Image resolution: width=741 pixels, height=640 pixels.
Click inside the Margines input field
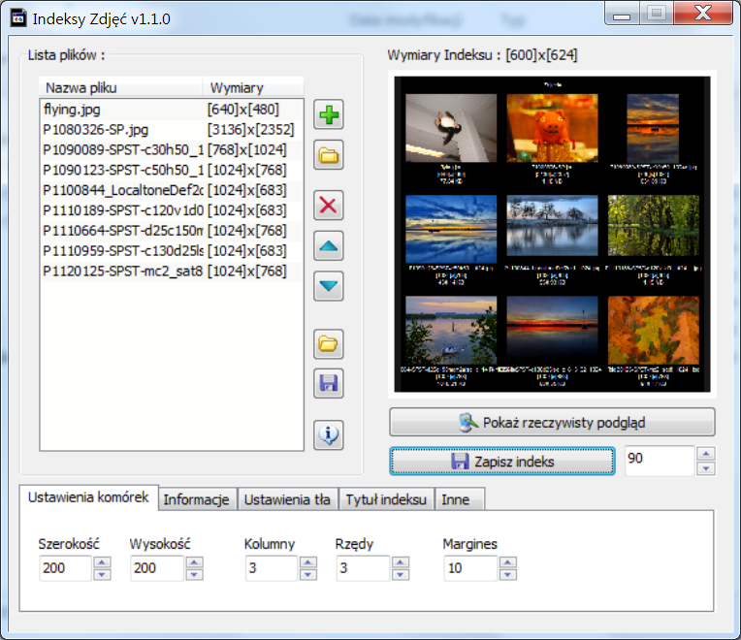[469, 568]
